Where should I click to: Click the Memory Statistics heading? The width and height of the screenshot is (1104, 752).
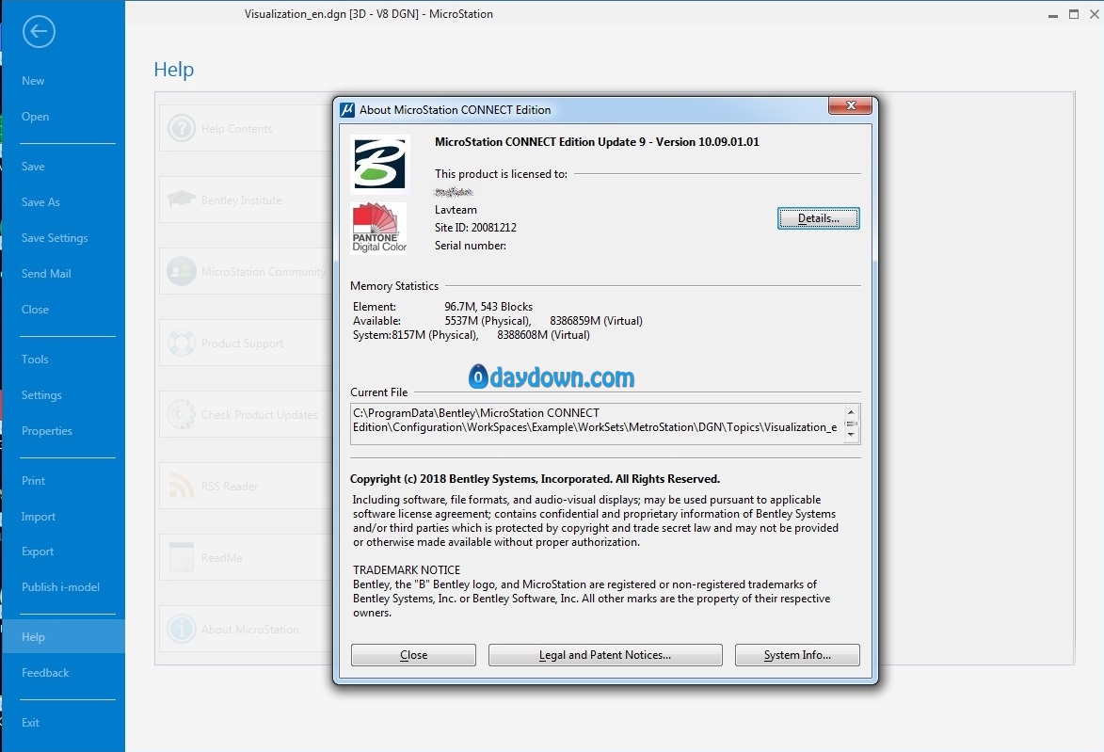click(394, 286)
